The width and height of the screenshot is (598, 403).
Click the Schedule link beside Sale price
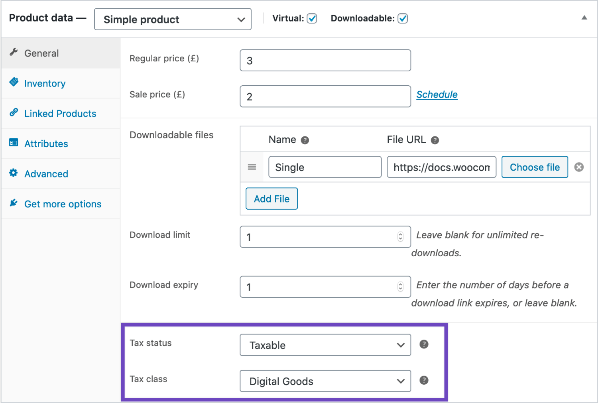click(437, 94)
